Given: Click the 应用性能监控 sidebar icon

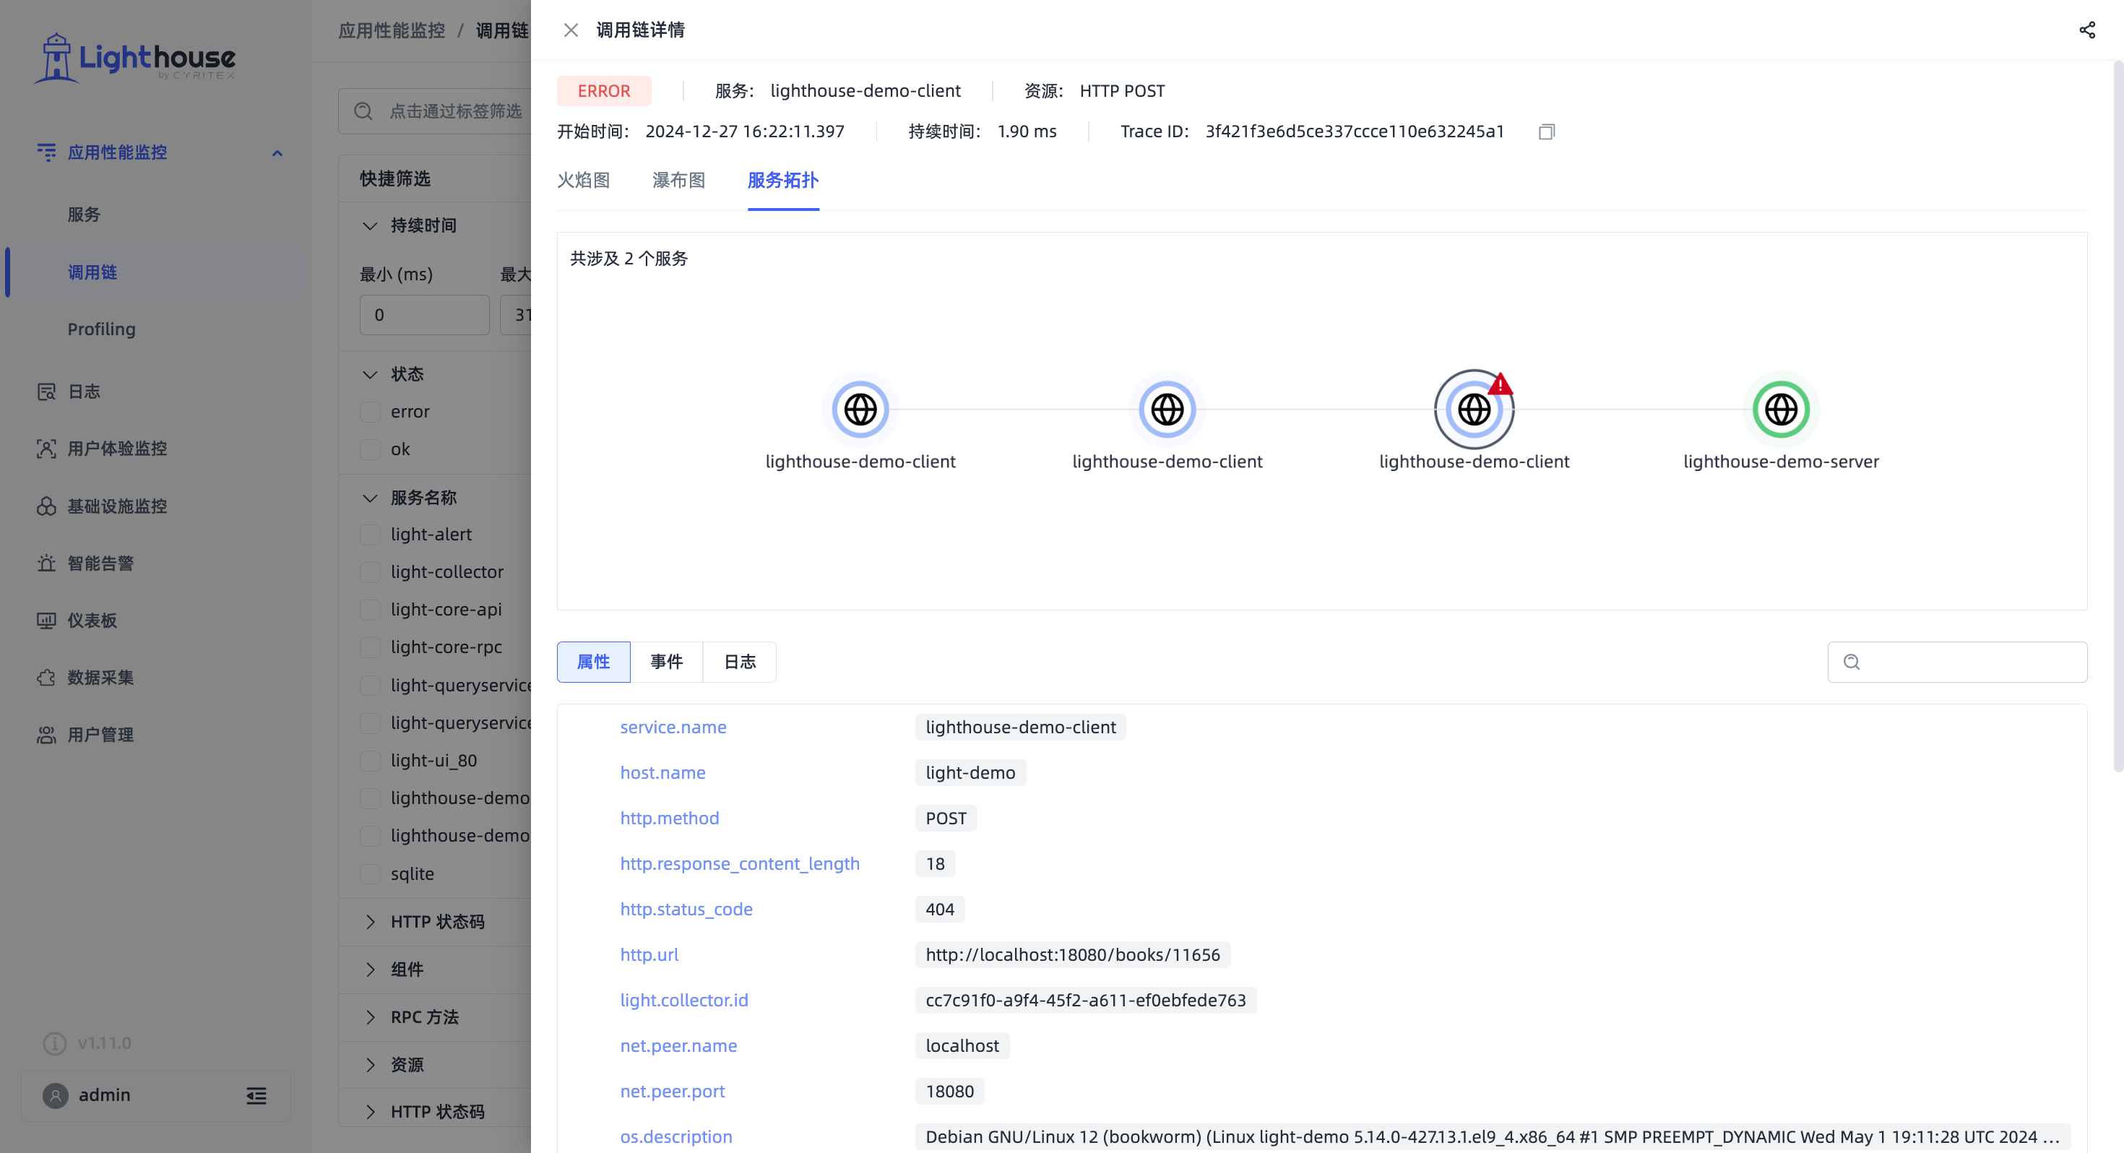Looking at the screenshot, I should pyautogui.click(x=46, y=152).
